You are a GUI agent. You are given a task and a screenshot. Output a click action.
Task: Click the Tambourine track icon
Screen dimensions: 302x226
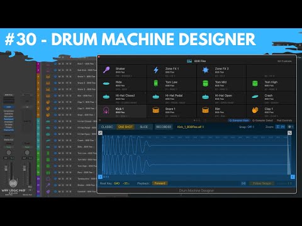point(48,179)
